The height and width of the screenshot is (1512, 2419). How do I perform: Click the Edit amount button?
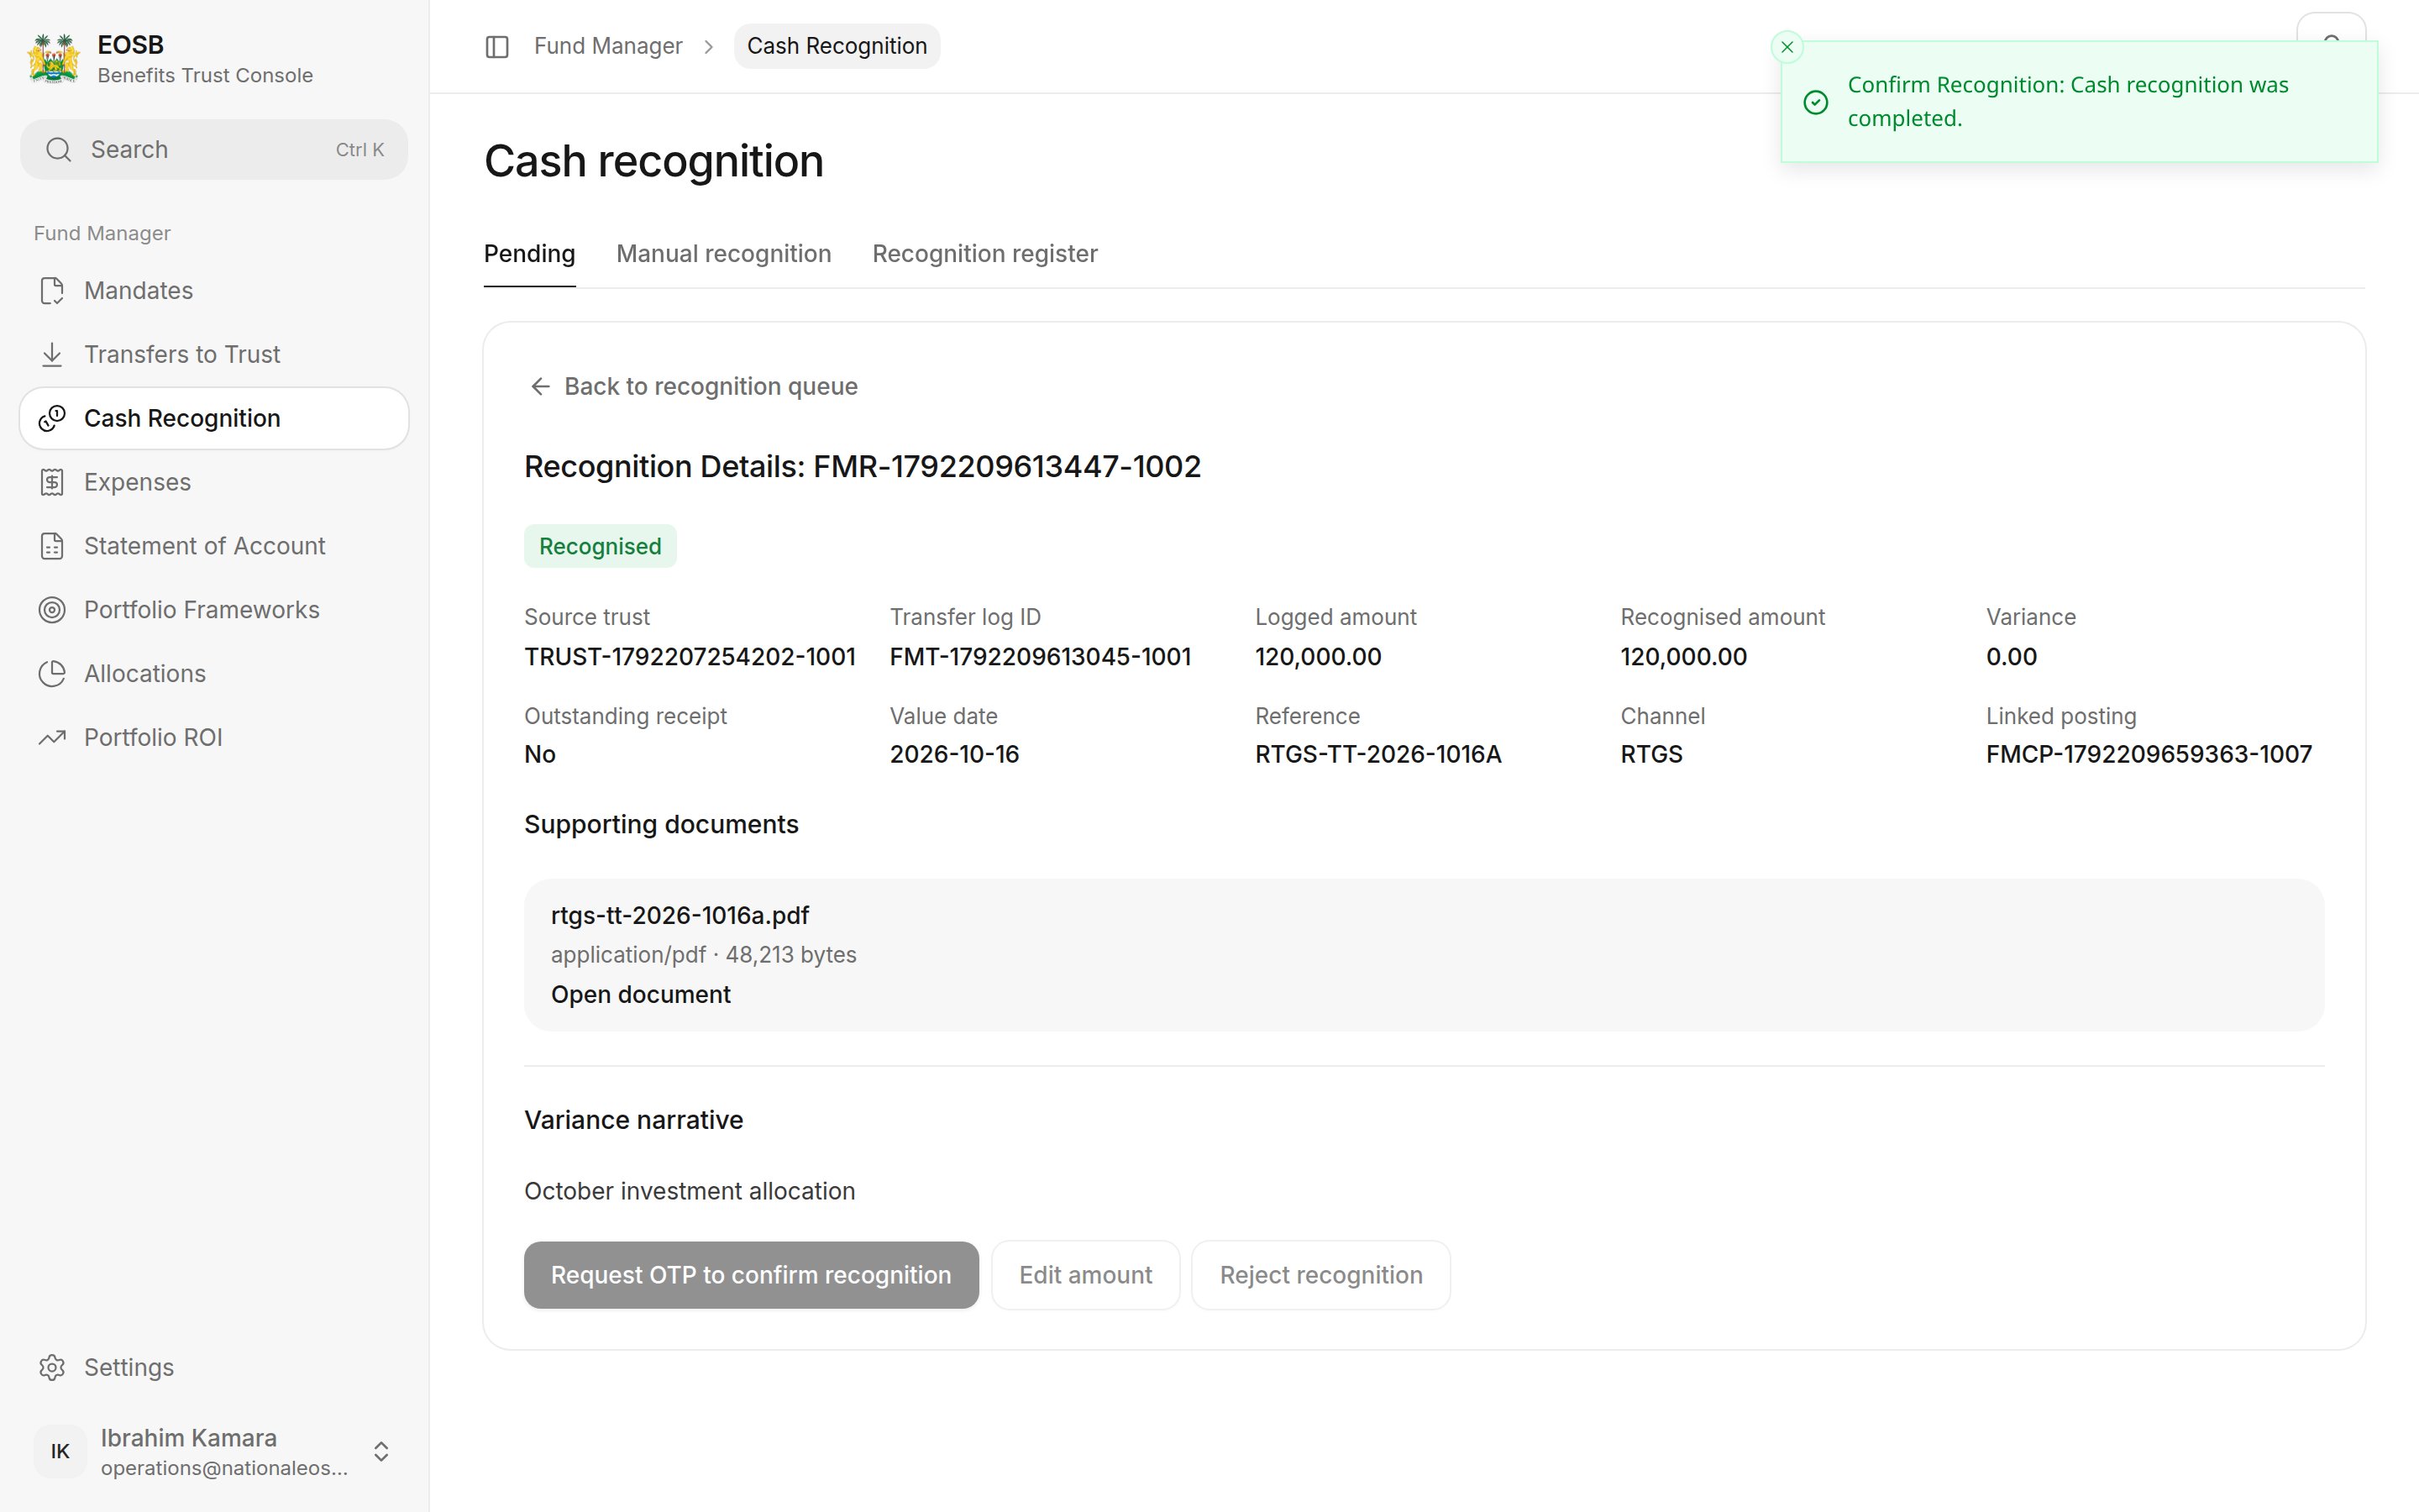click(x=1085, y=1275)
